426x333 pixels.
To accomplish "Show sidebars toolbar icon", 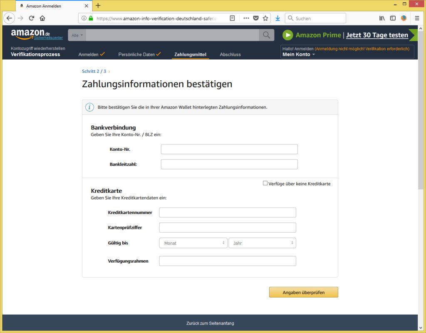I will click(393, 18).
